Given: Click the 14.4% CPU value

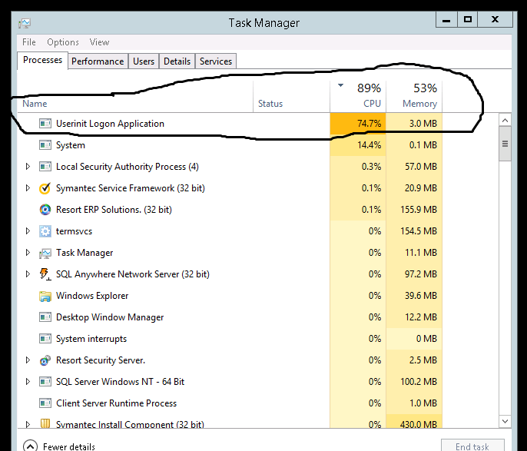Looking at the screenshot, I should click(x=369, y=145).
